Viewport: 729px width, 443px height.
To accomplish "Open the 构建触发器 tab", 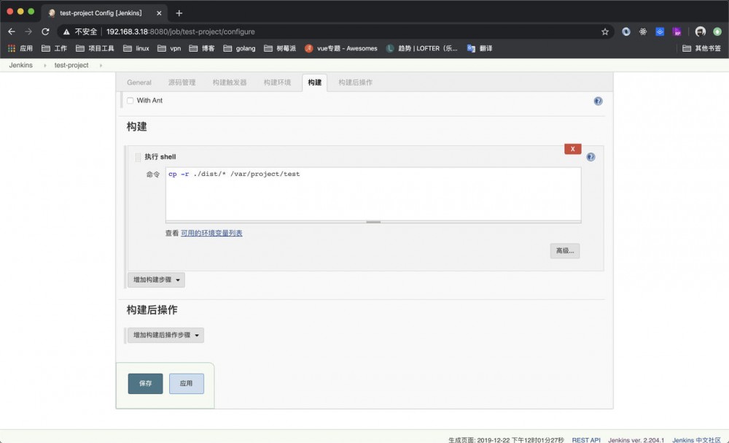I will coord(229,82).
